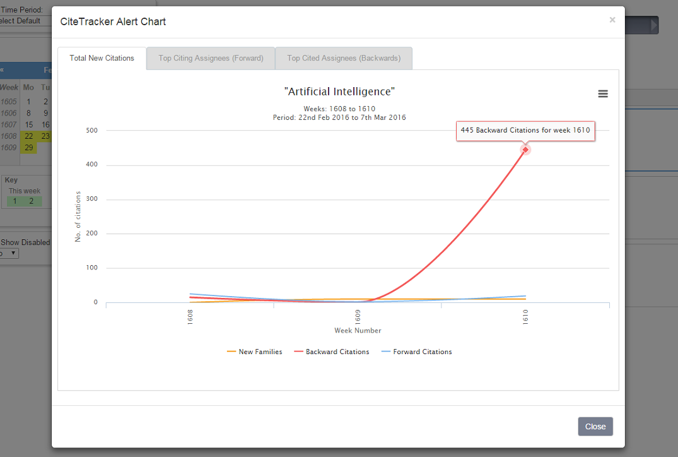Click the right arrow on the dark bar
The height and width of the screenshot is (457, 678).
654,25
